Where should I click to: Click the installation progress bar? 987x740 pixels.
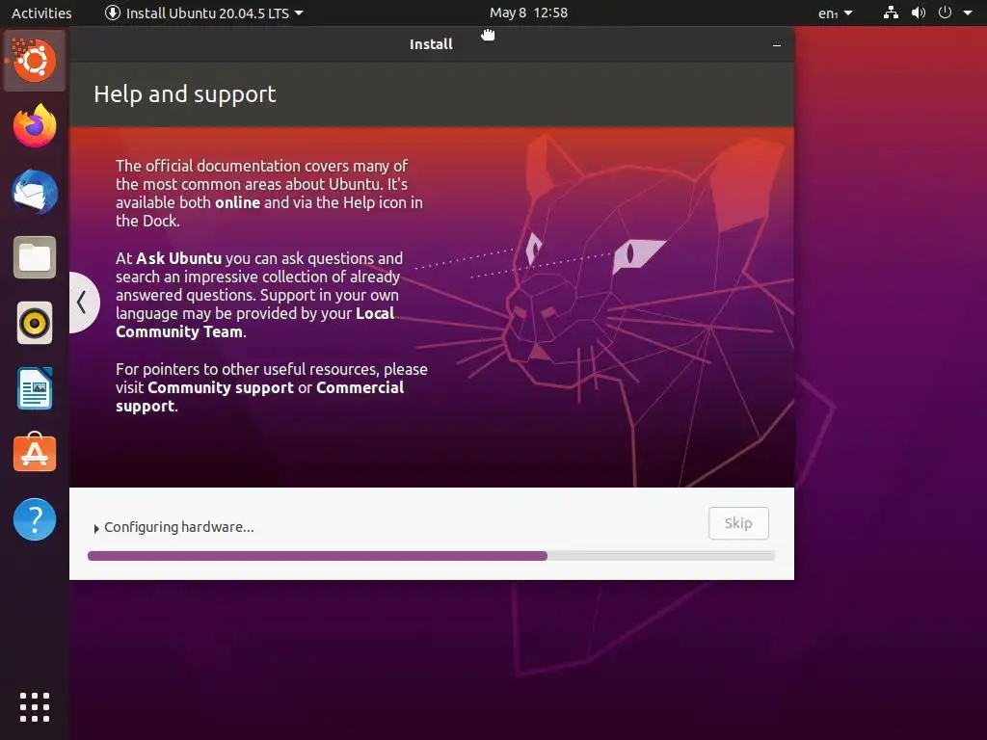(x=431, y=556)
